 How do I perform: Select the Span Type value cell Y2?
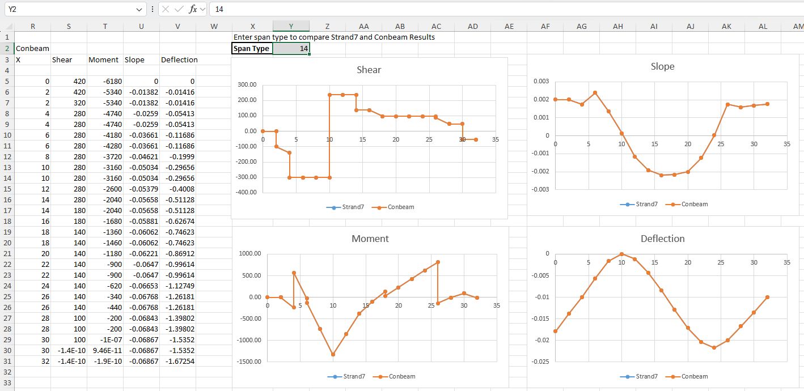click(x=291, y=49)
